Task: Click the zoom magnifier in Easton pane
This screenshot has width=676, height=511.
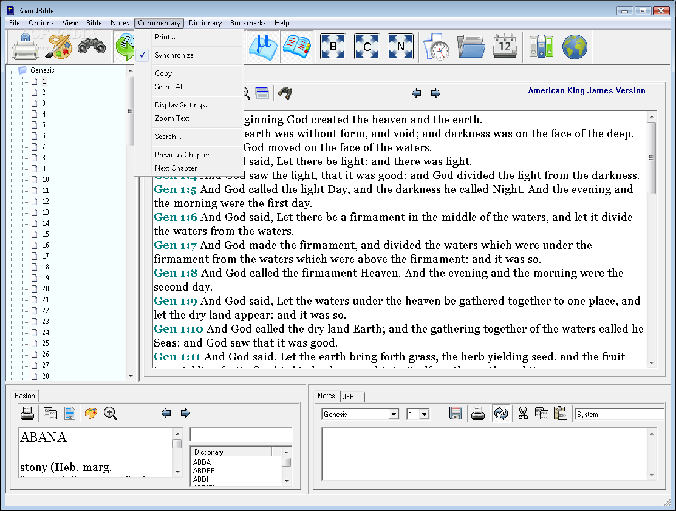Action: pyautogui.click(x=111, y=413)
